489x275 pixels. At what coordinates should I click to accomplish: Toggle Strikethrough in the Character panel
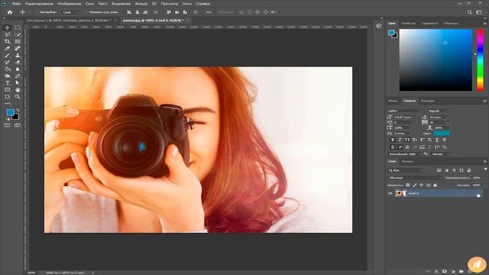pos(445,140)
